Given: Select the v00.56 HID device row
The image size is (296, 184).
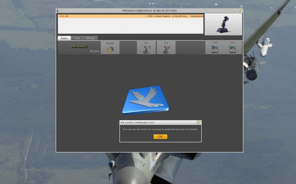Looking at the screenshot, I should tap(131, 16).
